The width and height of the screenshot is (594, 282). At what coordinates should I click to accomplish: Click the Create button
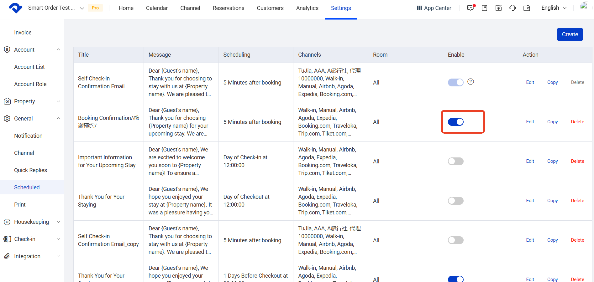[570, 34]
